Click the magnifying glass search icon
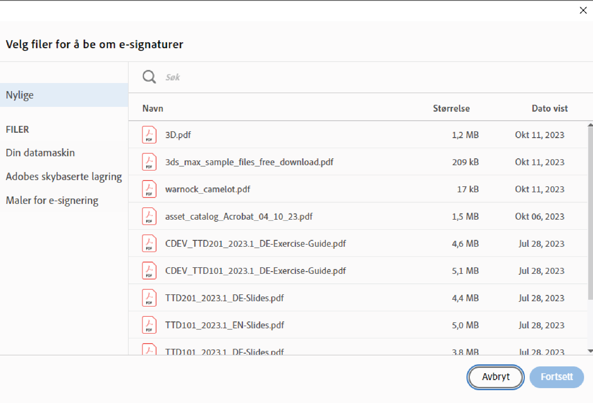The width and height of the screenshot is (593, 403). (149, 77)
